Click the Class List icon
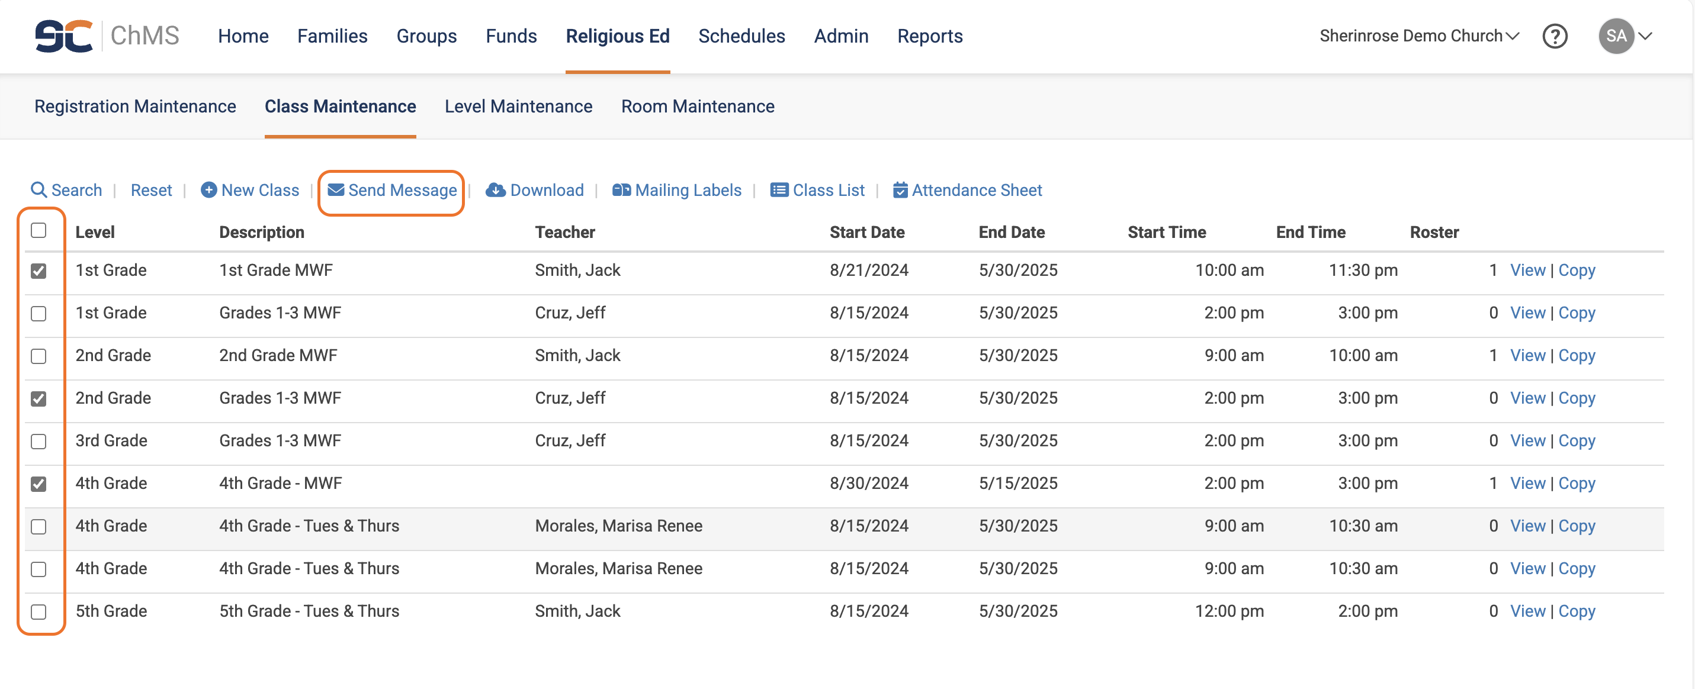Screen dimensions: 1695x689 click(x=779, y=190)
